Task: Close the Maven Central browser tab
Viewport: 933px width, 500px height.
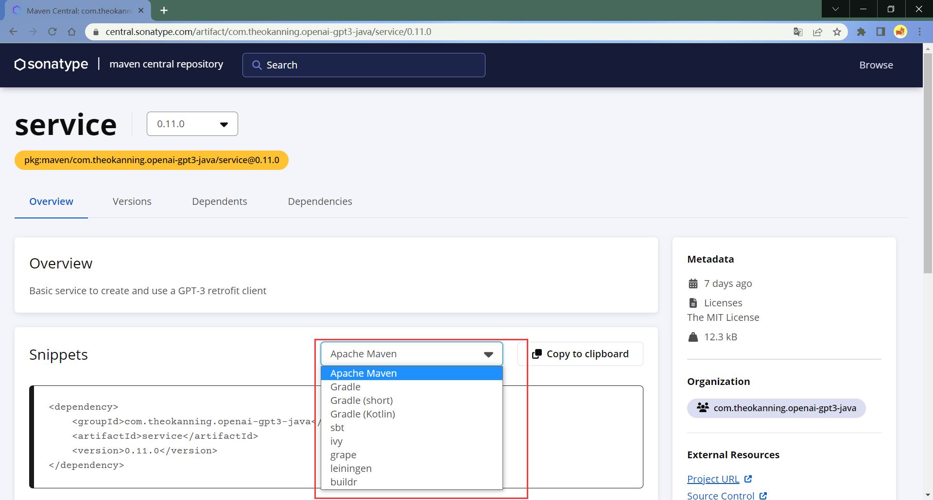Action: click(141, 10)
